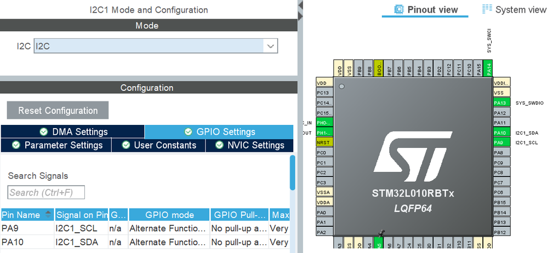This screenshot has height=253, width=547.
Task: Click the GPIO Pull-up column header
Action: [240, 215]
